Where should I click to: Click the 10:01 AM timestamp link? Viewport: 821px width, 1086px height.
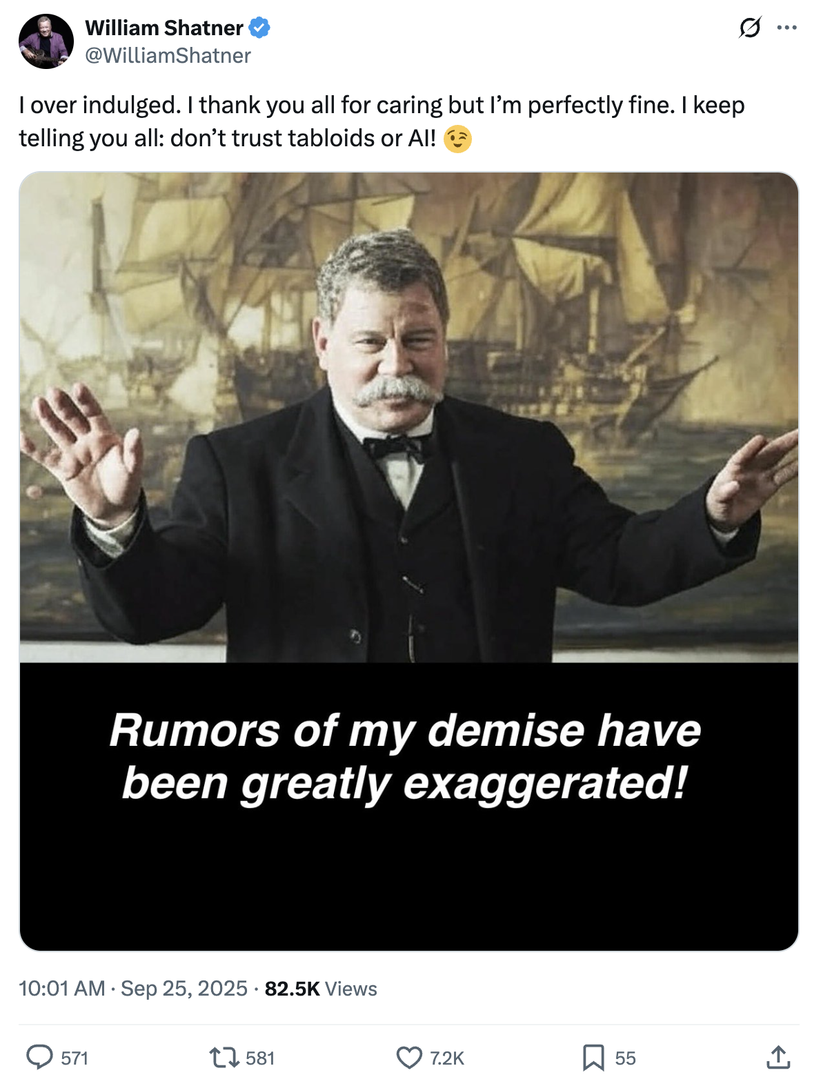pyautogui.click(x=62, y=988)
